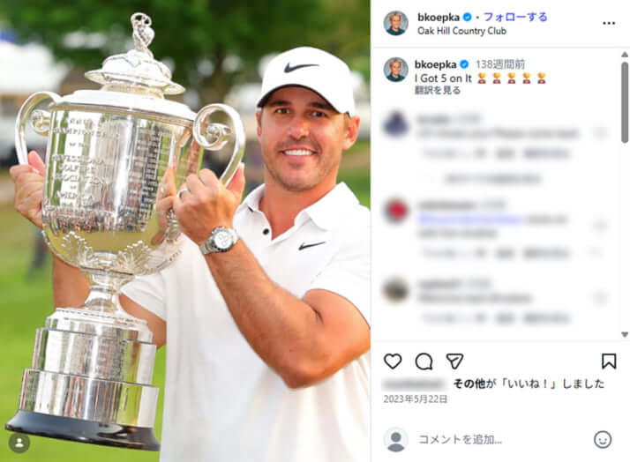Click comments scrollbar down arrow
The height and width of the screenshot is (462, 630).
(x=625, y=334)
